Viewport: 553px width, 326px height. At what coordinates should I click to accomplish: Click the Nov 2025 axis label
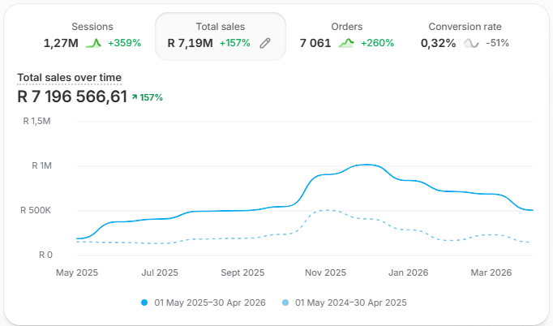pos(325,272)
